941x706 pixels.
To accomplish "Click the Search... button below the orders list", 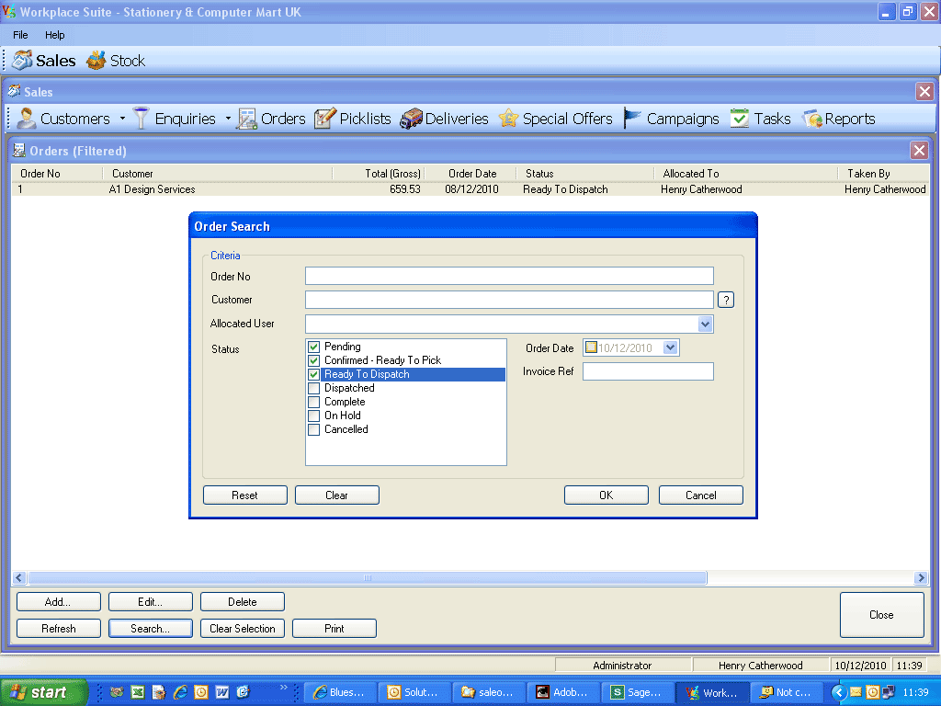I will (150, 629).
